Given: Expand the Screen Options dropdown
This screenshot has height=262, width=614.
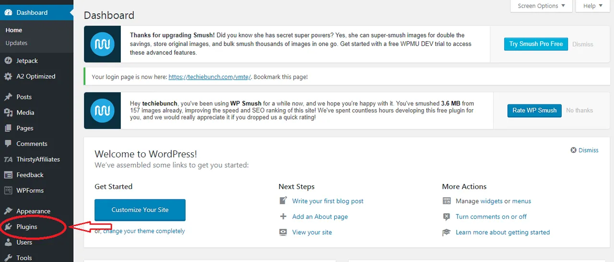Looking at the screenshot, I should pyautogui.click(x=542, y=6).
